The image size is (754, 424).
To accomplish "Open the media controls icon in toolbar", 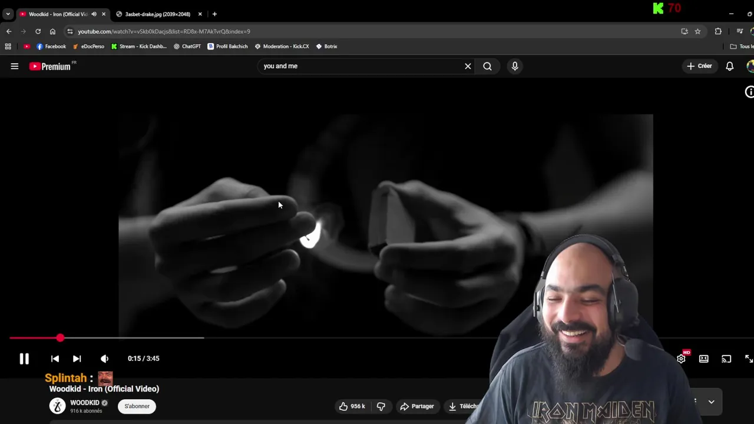I will (x=740, y=31).
